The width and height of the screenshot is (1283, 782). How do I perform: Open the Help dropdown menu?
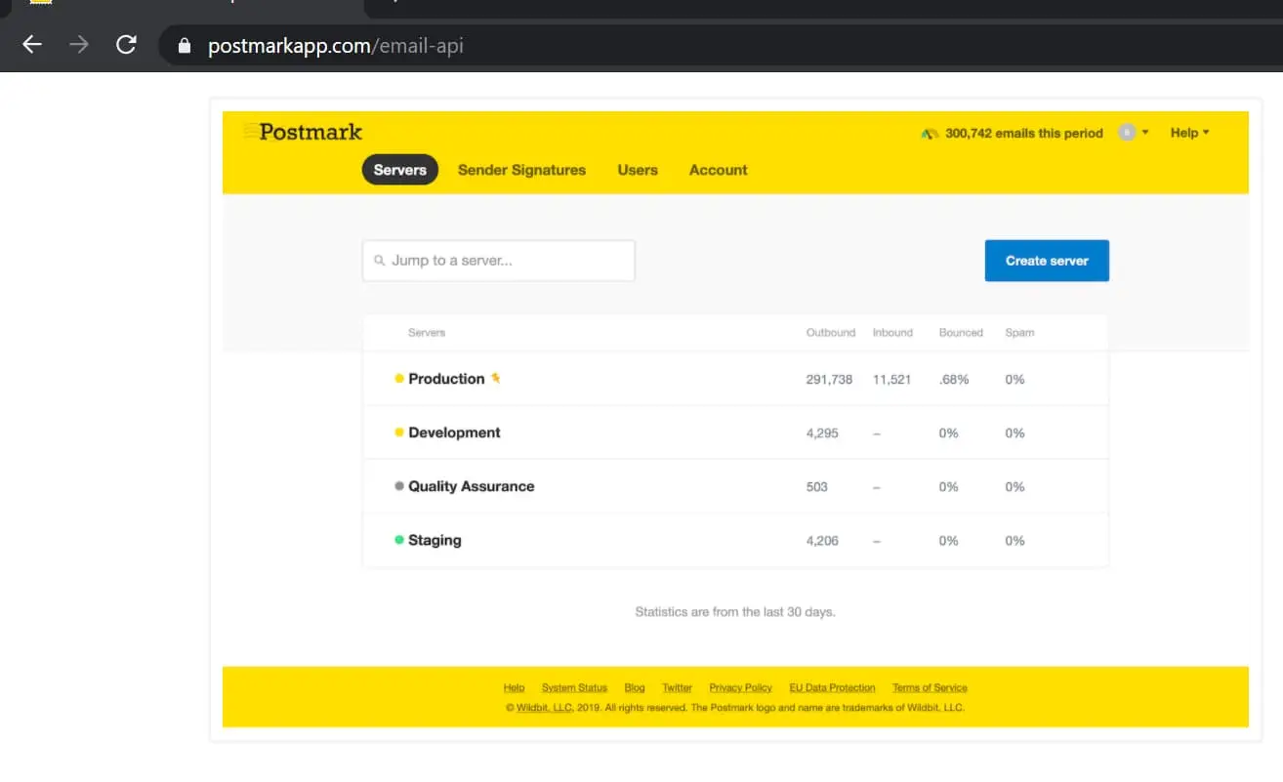click(1189, 133)
